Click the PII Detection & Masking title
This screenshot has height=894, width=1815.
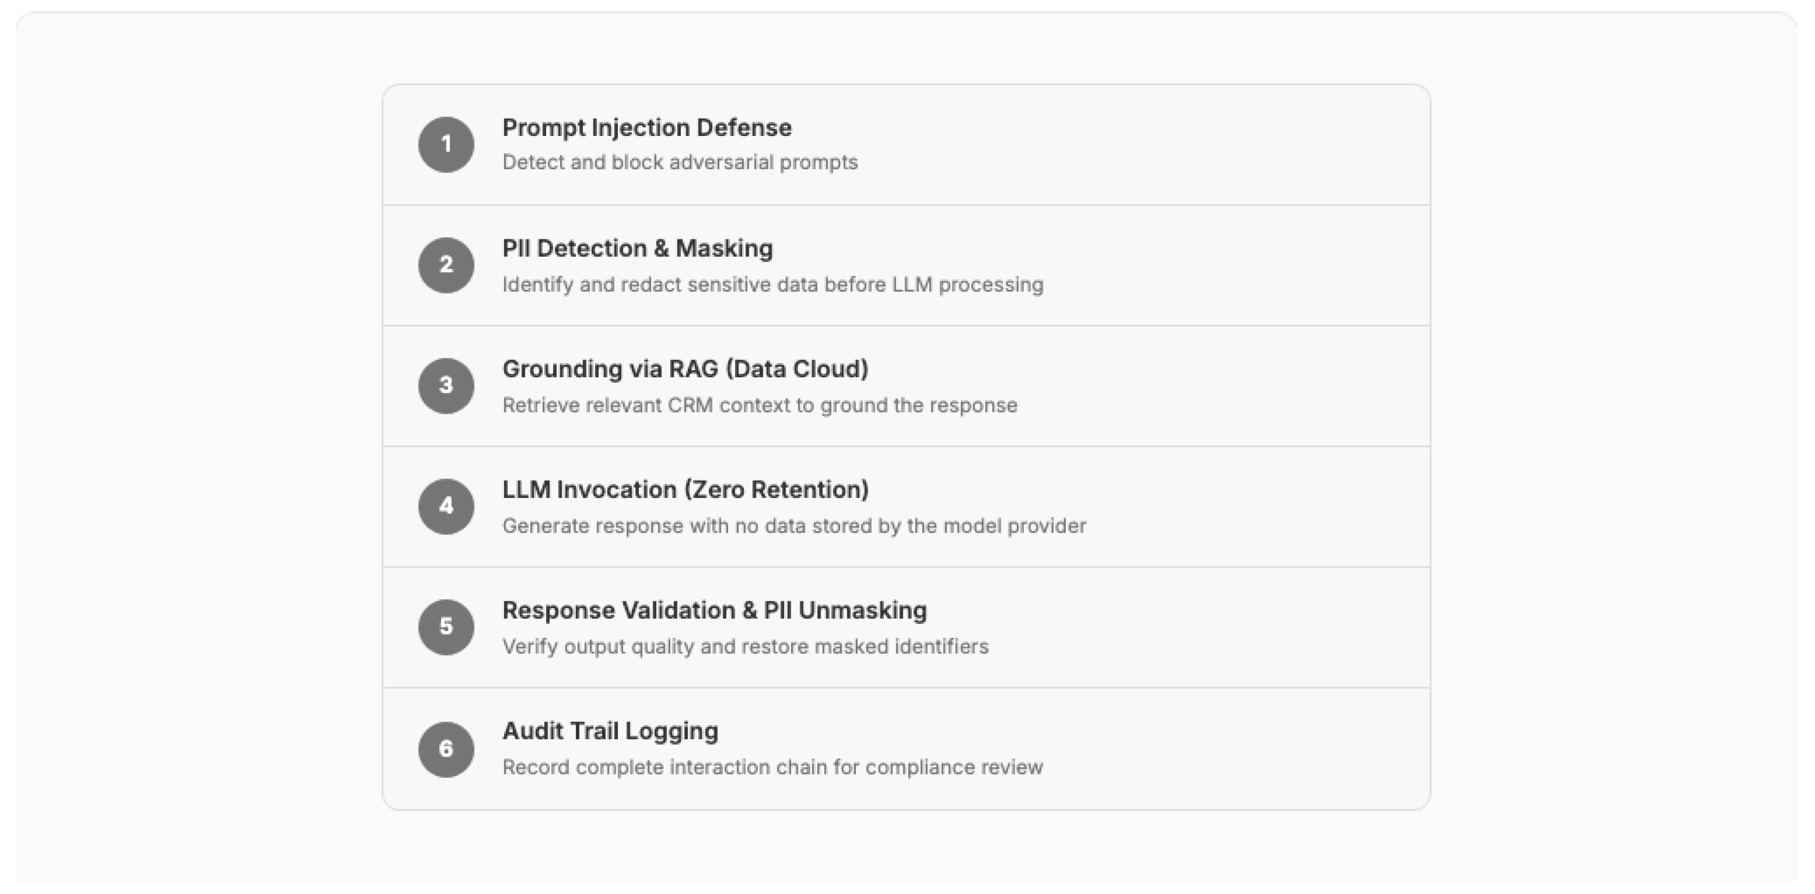[x=637, y=248]
